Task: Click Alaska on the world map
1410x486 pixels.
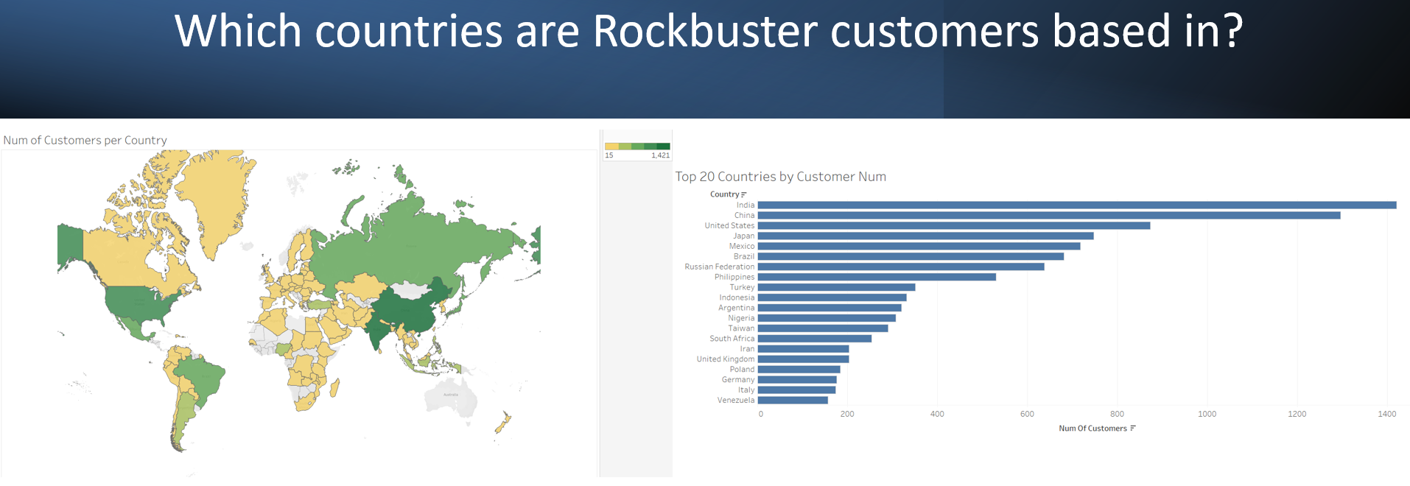Action: coord(70,244)
